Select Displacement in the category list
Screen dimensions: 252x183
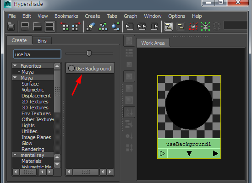pyautogui.click(x=36, y=96)
